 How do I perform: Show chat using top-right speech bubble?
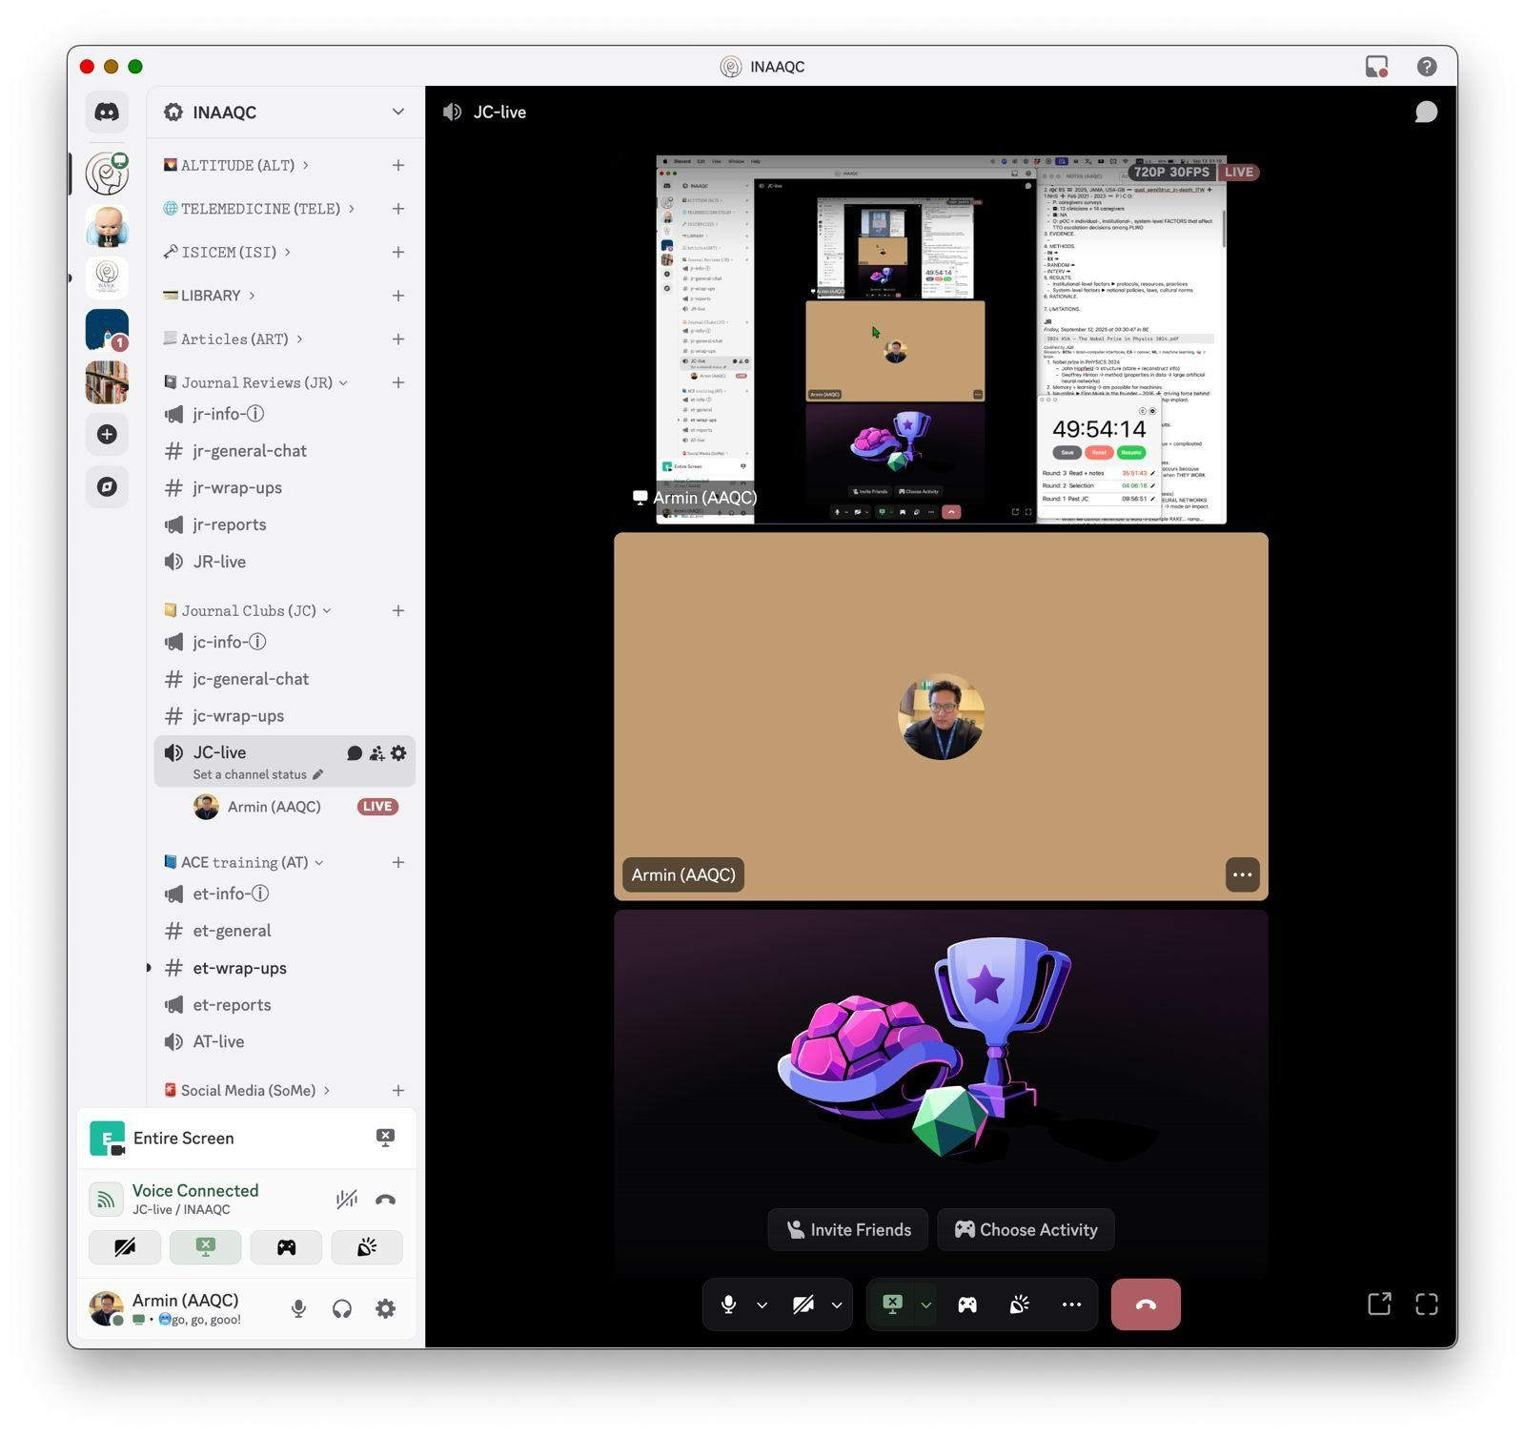coord(1425,113)
